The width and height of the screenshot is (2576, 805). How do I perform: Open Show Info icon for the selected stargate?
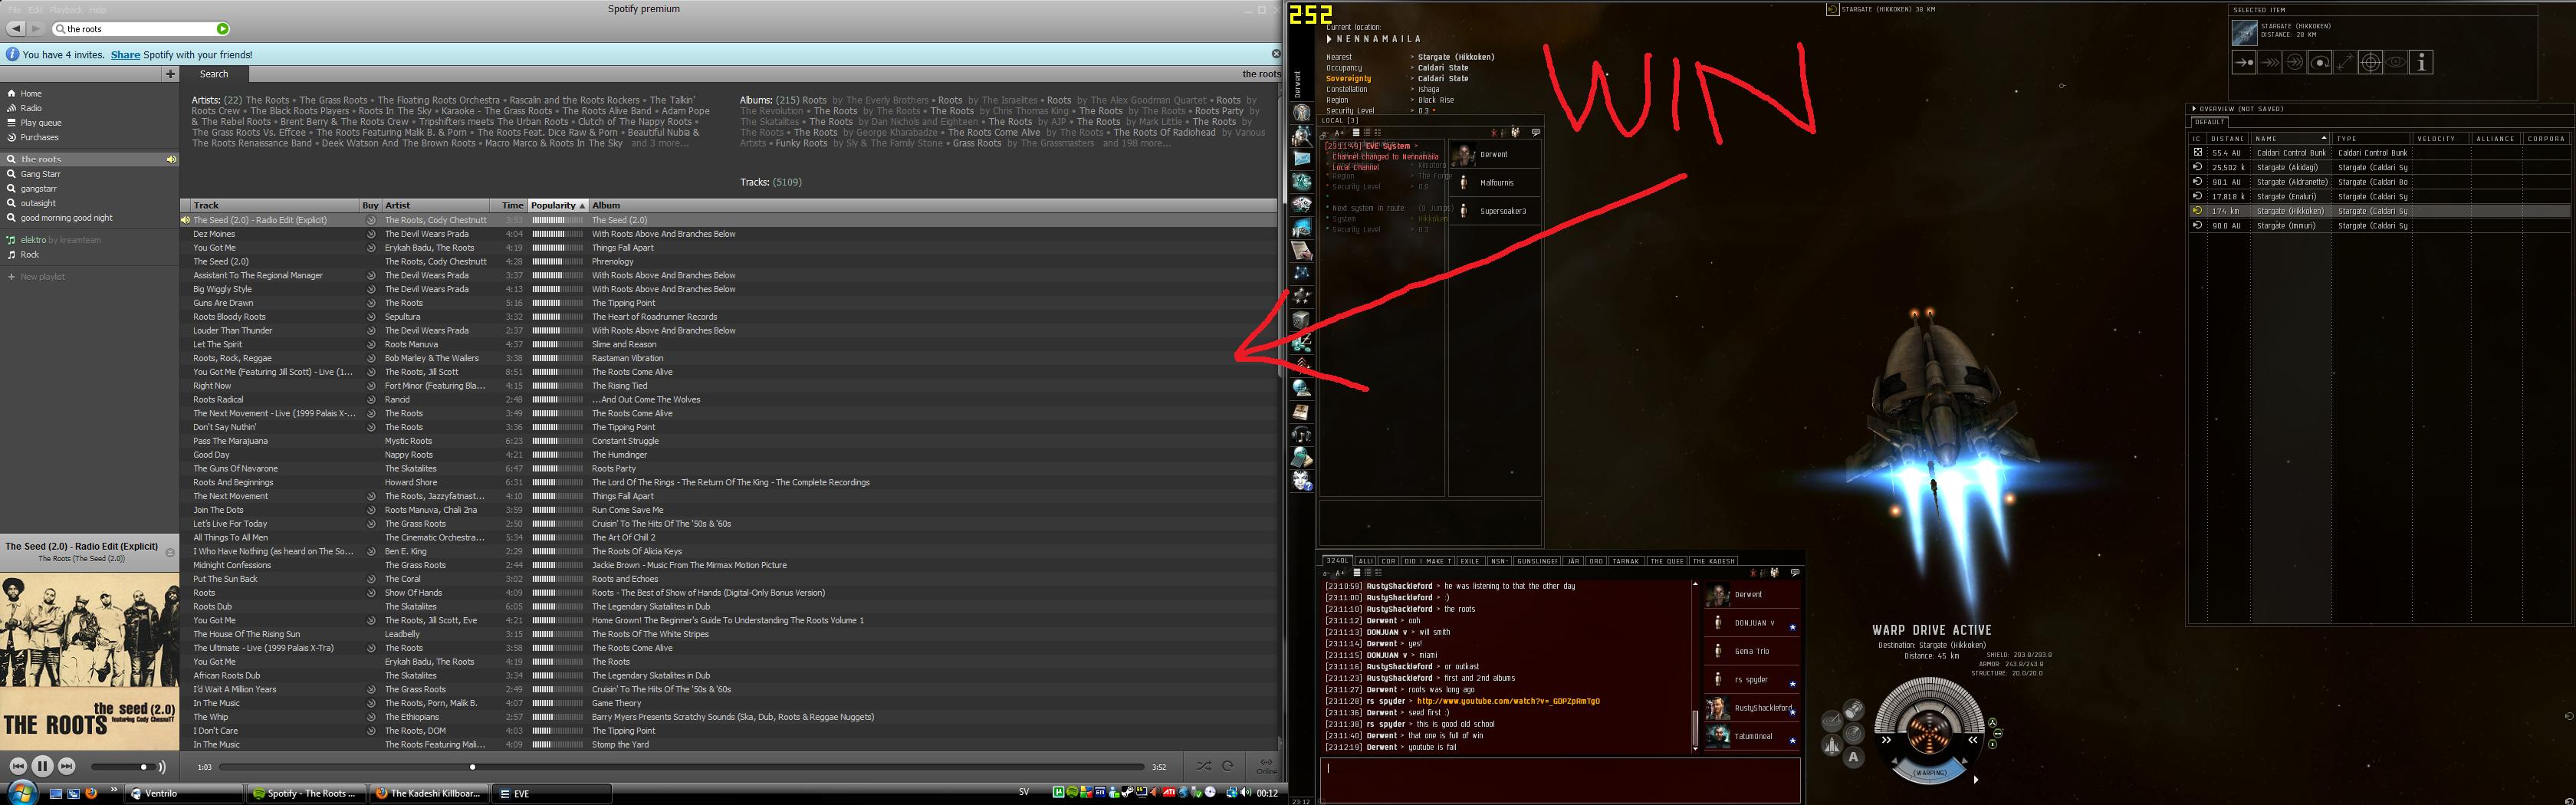2421,62
